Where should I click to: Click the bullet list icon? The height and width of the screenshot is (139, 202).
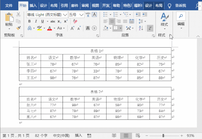(105, 14)
